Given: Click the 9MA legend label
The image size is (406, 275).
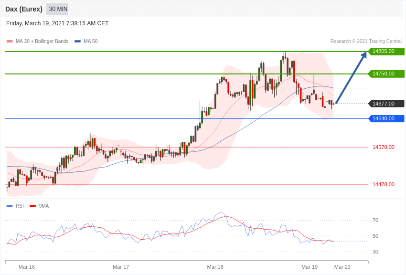Looking at the screenshot, I should [x=44, y=206].
